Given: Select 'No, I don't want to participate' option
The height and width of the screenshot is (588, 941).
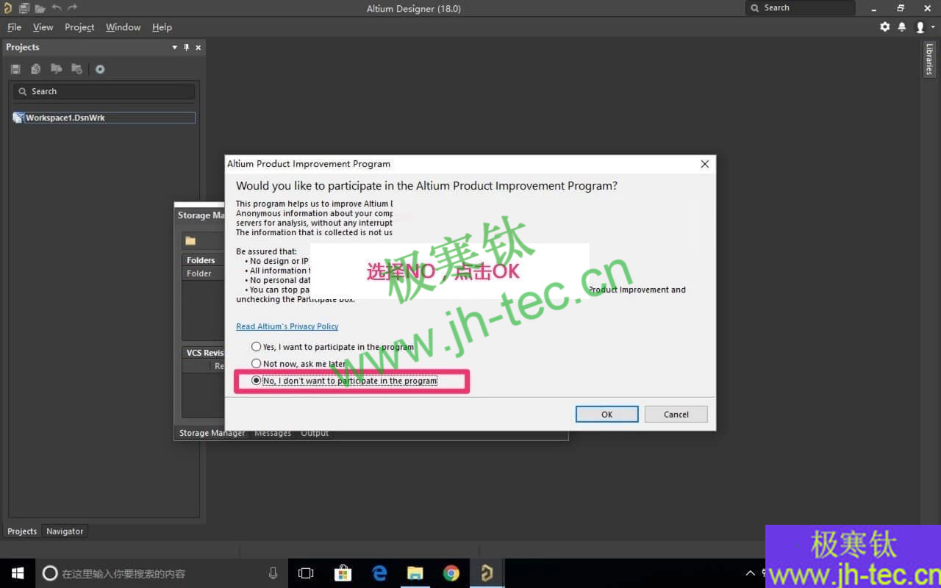Looking at the screenshot, I should click(344, 381).
